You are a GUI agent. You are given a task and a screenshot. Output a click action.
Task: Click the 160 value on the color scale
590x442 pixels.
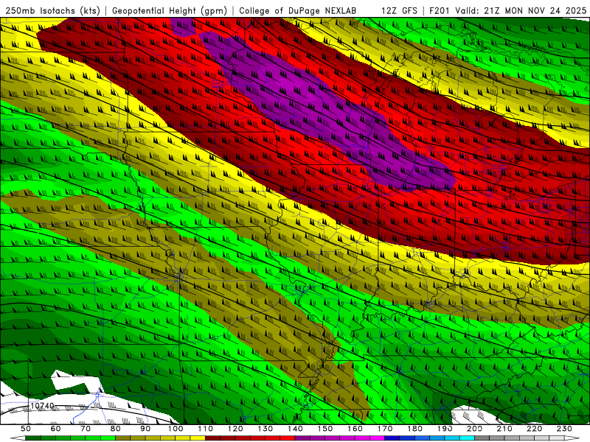point(355,429)
